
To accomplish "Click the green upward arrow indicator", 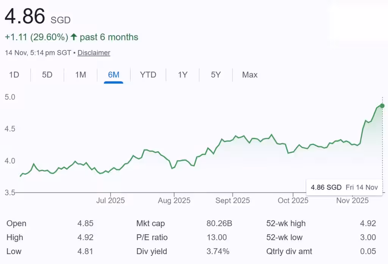I will pyautogui.click(x=74, y=37).
